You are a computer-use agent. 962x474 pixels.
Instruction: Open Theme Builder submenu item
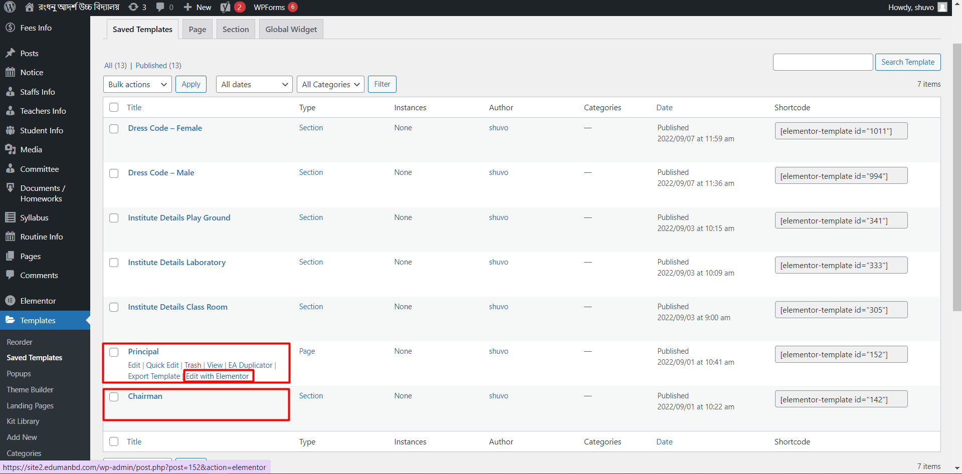coord(30,389)
